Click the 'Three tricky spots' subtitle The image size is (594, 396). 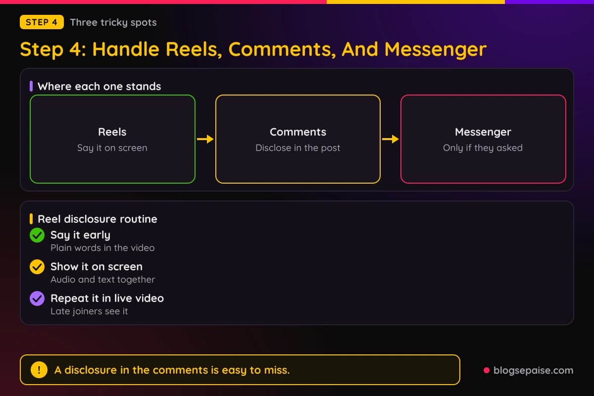[x=113, y=22]
